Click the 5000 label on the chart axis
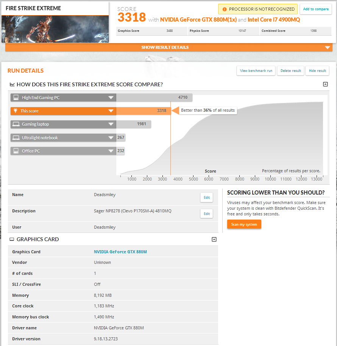 193,179
